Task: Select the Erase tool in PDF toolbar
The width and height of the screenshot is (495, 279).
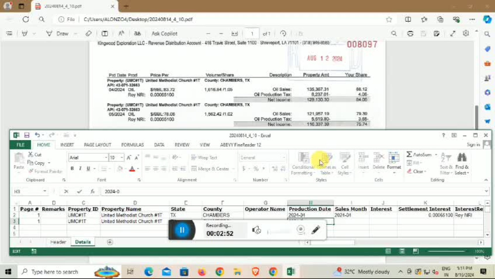Action: coord(89,34)
